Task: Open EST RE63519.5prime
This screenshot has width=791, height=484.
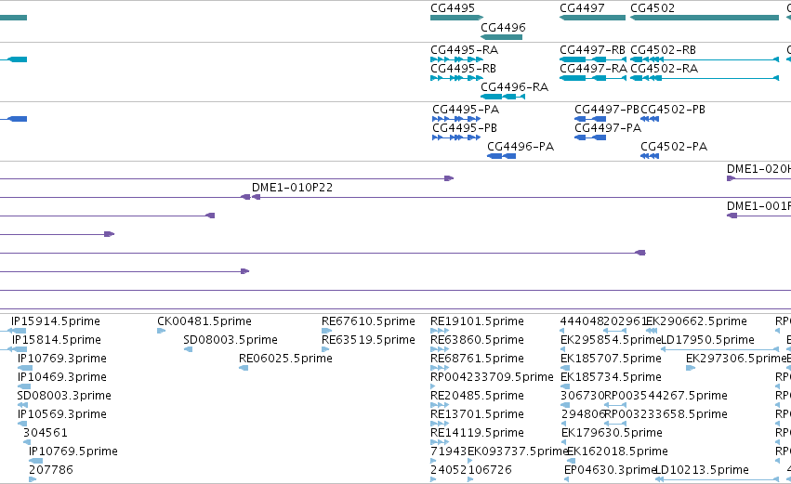Action: pos(368,340)
